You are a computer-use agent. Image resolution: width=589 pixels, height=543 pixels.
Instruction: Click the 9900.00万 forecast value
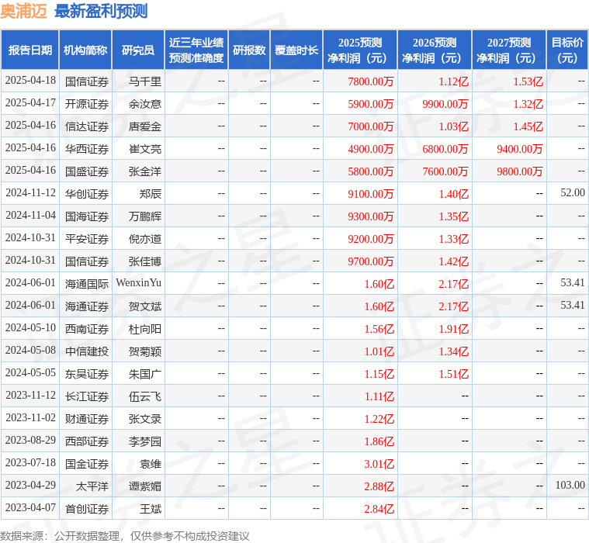[x=445, y=104]
